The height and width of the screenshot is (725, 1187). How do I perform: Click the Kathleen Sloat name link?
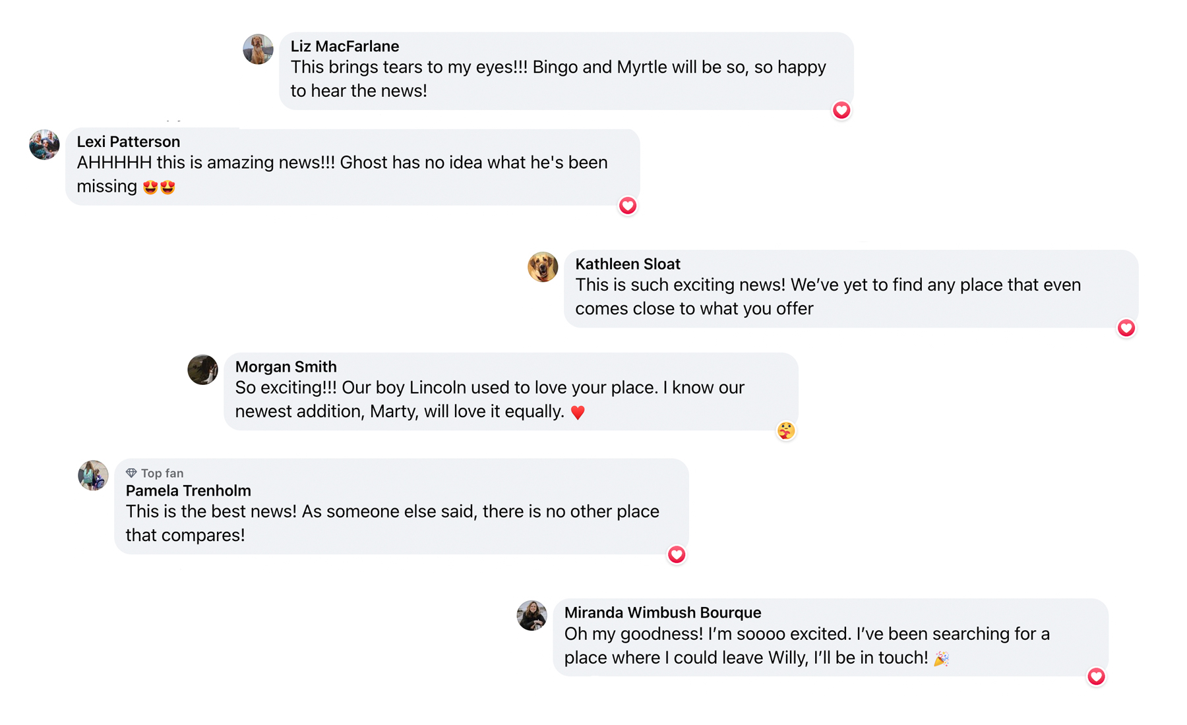[627, 264]
